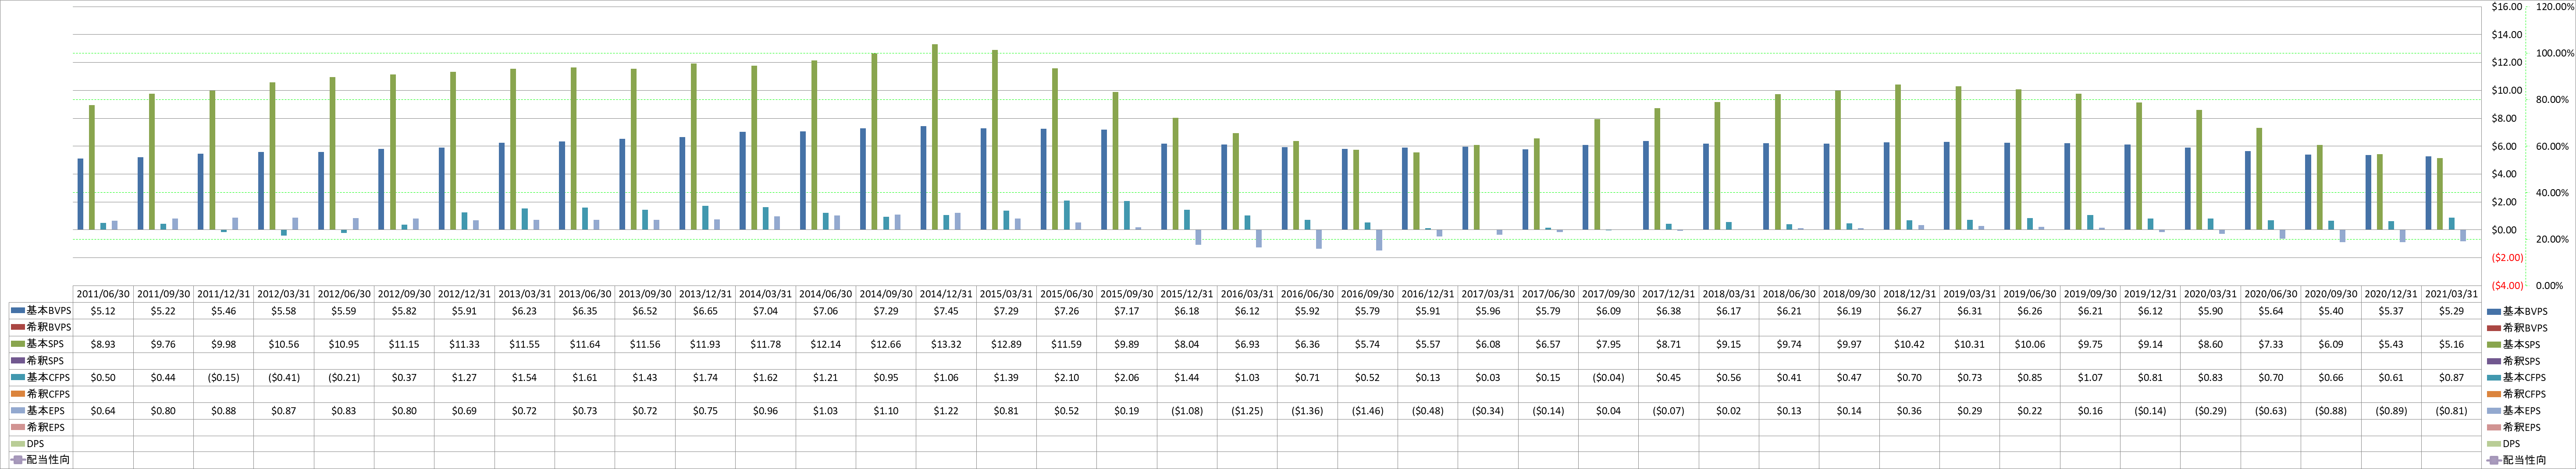Select the $10.42 基本SPS cell

point(1909,344)
